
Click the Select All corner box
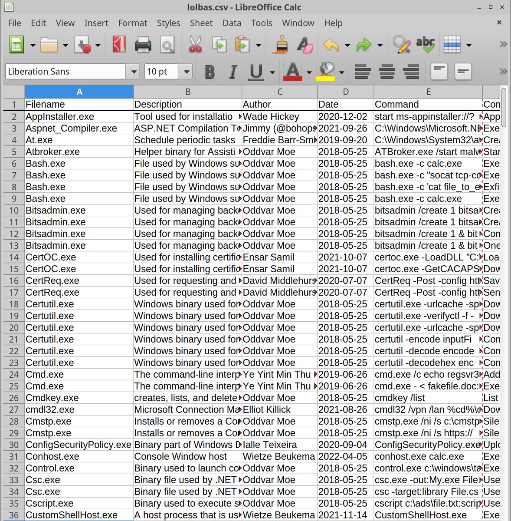point(14,92)
